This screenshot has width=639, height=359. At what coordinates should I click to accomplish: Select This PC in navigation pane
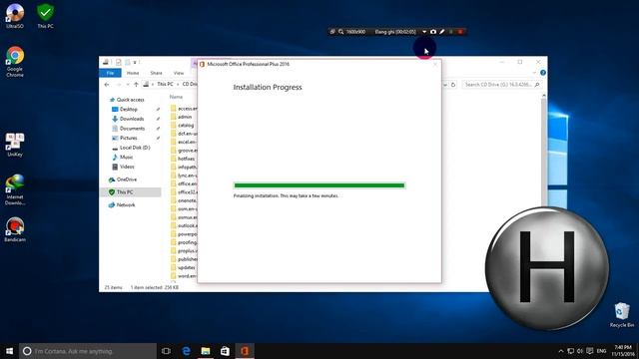131,192
